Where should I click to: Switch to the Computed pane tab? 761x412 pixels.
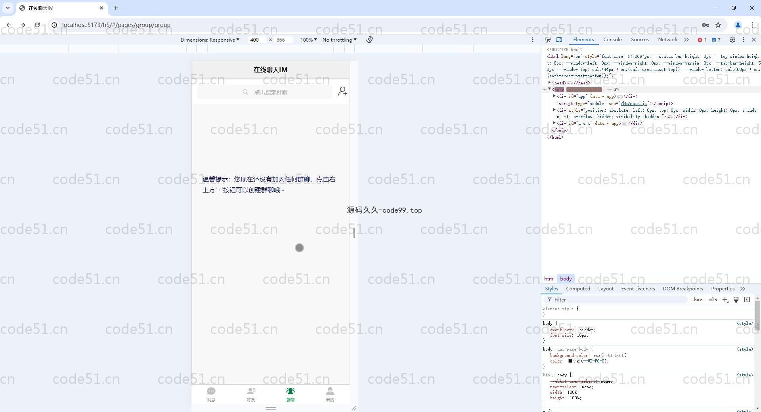pos(578,289)
